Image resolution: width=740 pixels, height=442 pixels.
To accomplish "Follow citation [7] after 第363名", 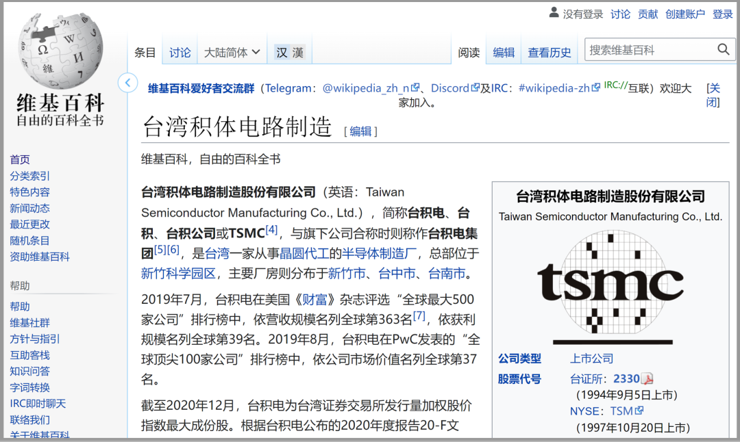I will pyautogui.click(x=419, y=315).
